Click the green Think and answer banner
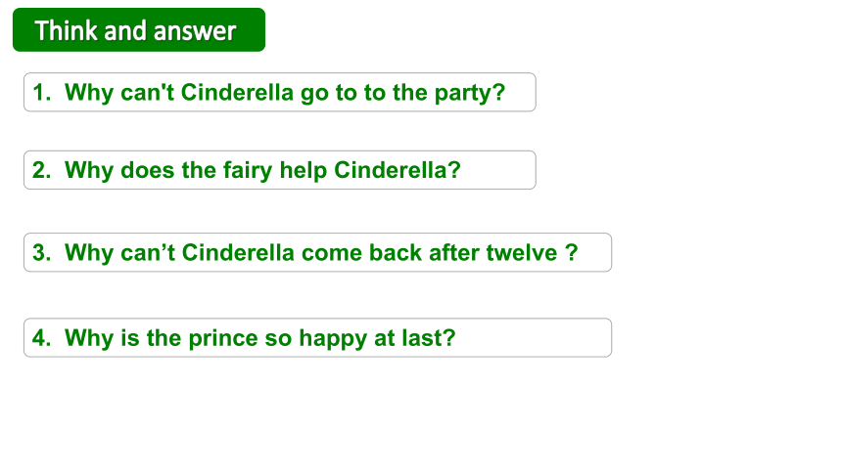842x473 pixels. pos(139,30)
